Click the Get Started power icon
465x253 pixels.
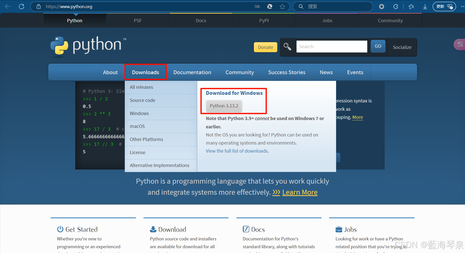(60, 229)
